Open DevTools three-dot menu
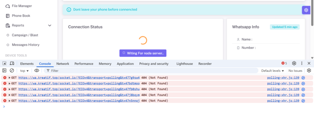Viewport: 314px width, 127px height. click(302, 63)
